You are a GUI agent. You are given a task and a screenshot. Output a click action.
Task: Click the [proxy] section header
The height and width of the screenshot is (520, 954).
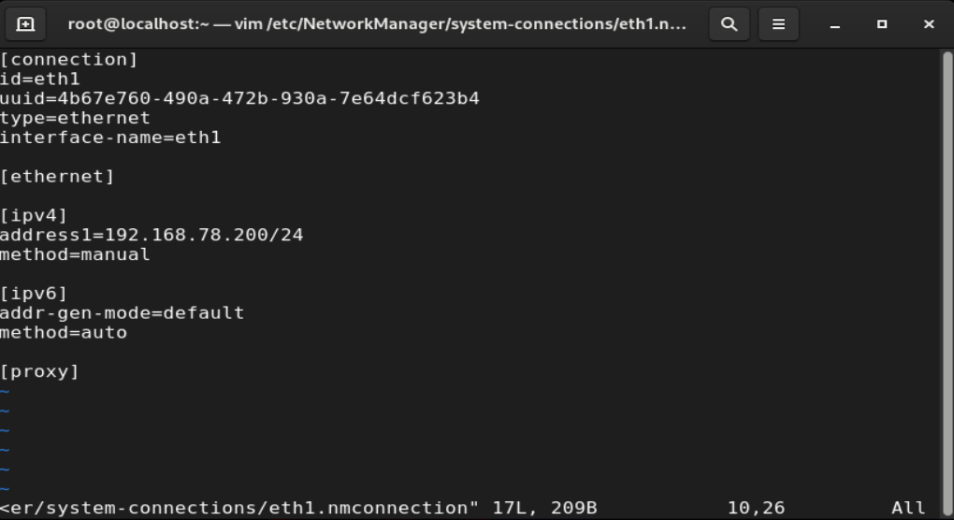pyautogui.click(x=39, y=371)
